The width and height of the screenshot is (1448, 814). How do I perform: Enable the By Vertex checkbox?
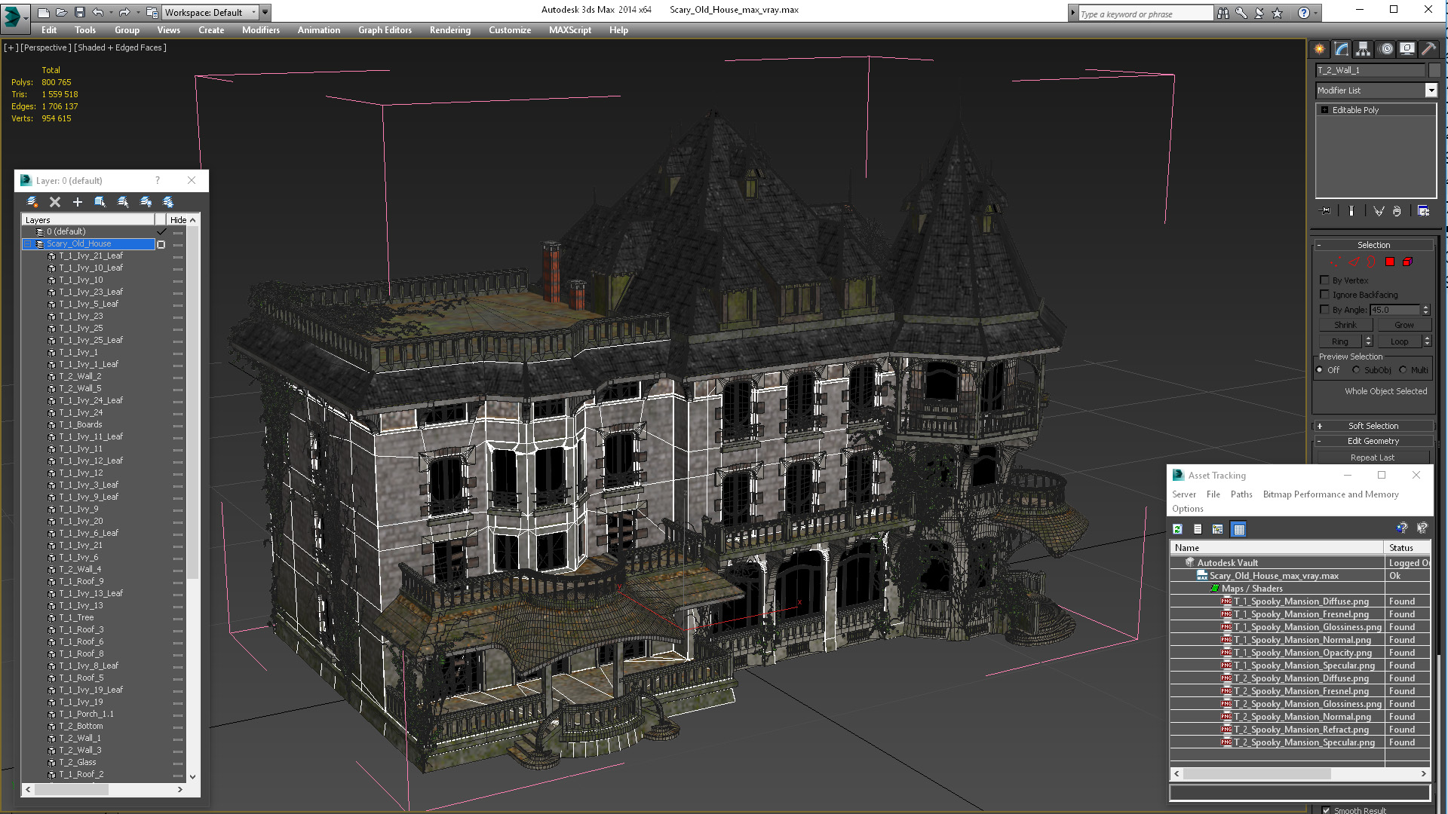point(1324,280)
